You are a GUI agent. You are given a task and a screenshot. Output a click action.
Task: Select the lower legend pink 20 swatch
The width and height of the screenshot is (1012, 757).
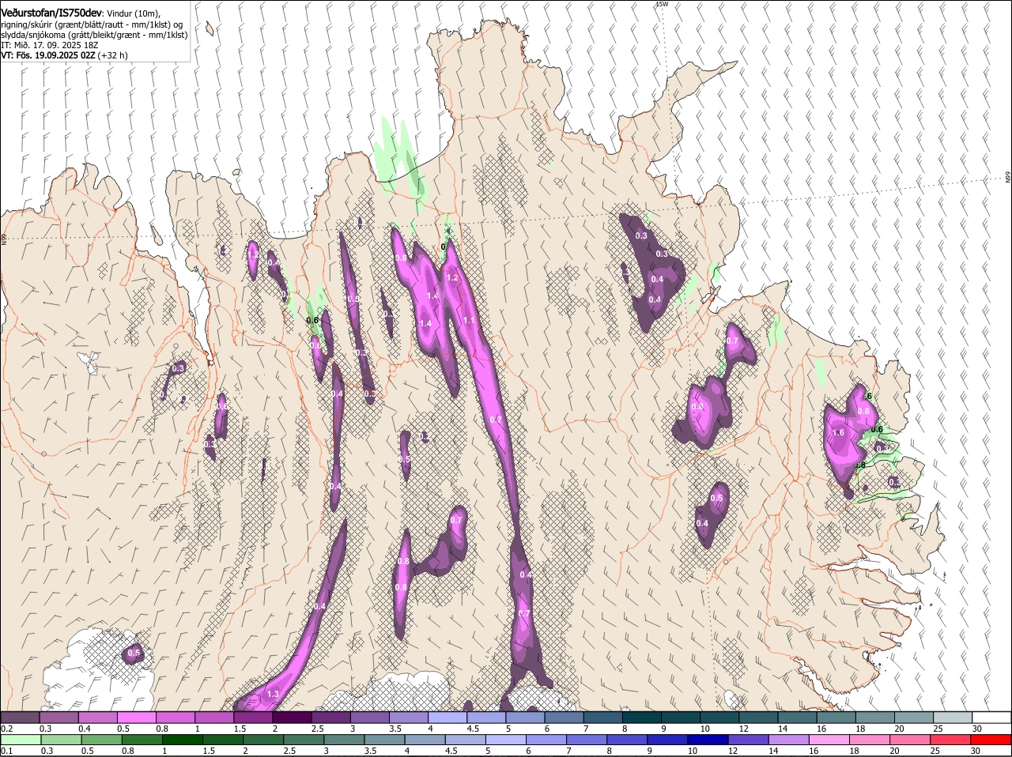911,740
